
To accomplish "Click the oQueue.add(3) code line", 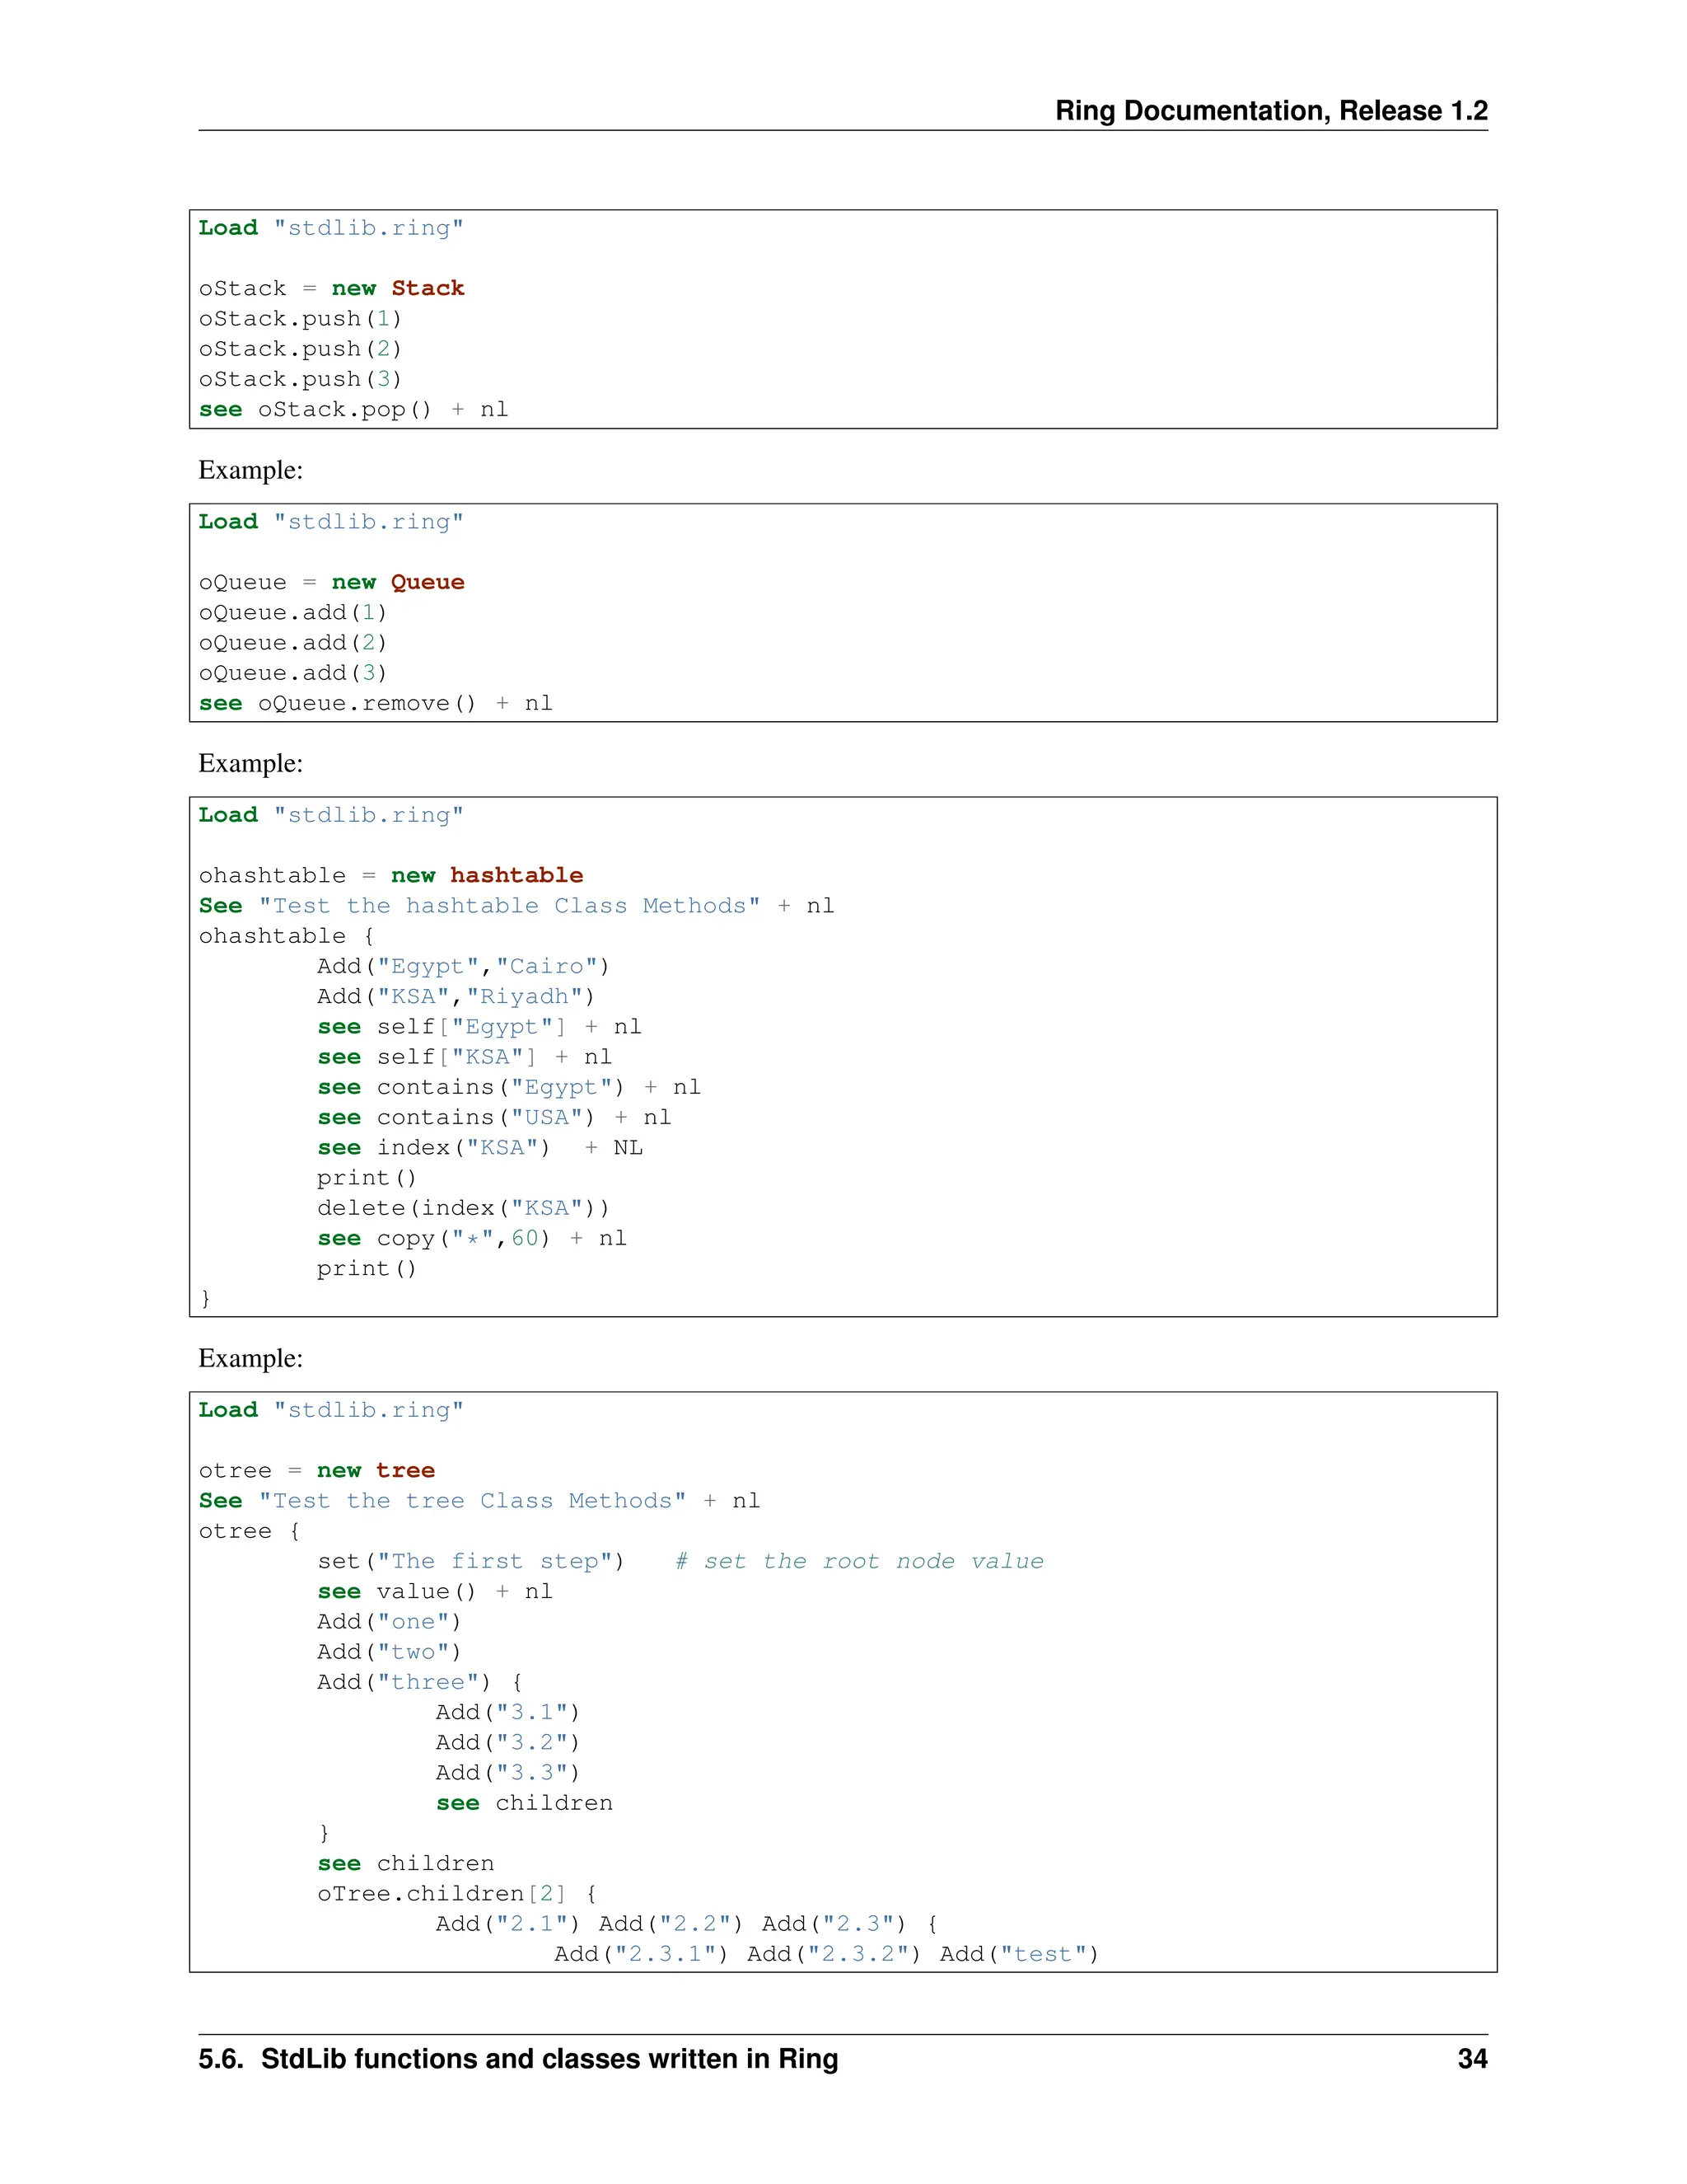I will pos(292,673).
